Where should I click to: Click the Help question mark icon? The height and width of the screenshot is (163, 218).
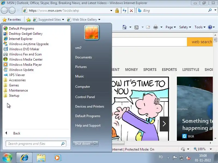pos(210,27)
